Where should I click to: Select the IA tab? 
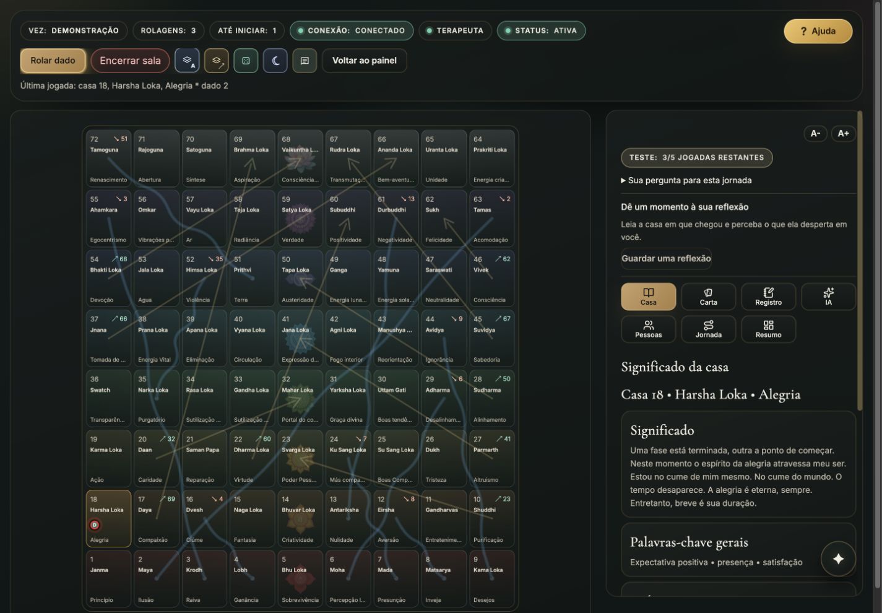(x=828, y=297)
